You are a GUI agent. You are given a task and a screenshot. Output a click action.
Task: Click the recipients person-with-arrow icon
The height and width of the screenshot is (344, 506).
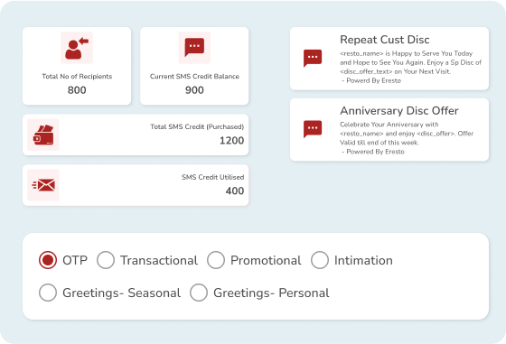point(77,48)
